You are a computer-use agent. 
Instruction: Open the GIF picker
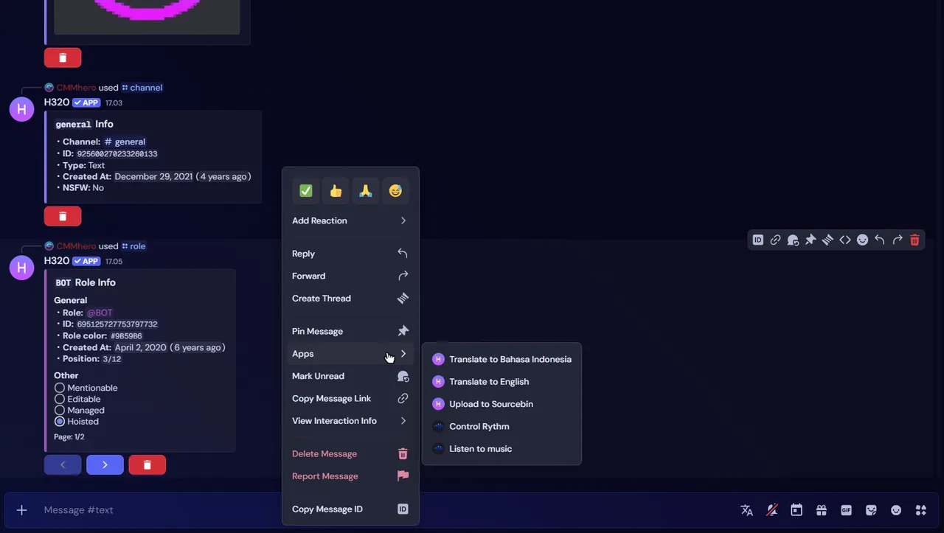point(846,510)
